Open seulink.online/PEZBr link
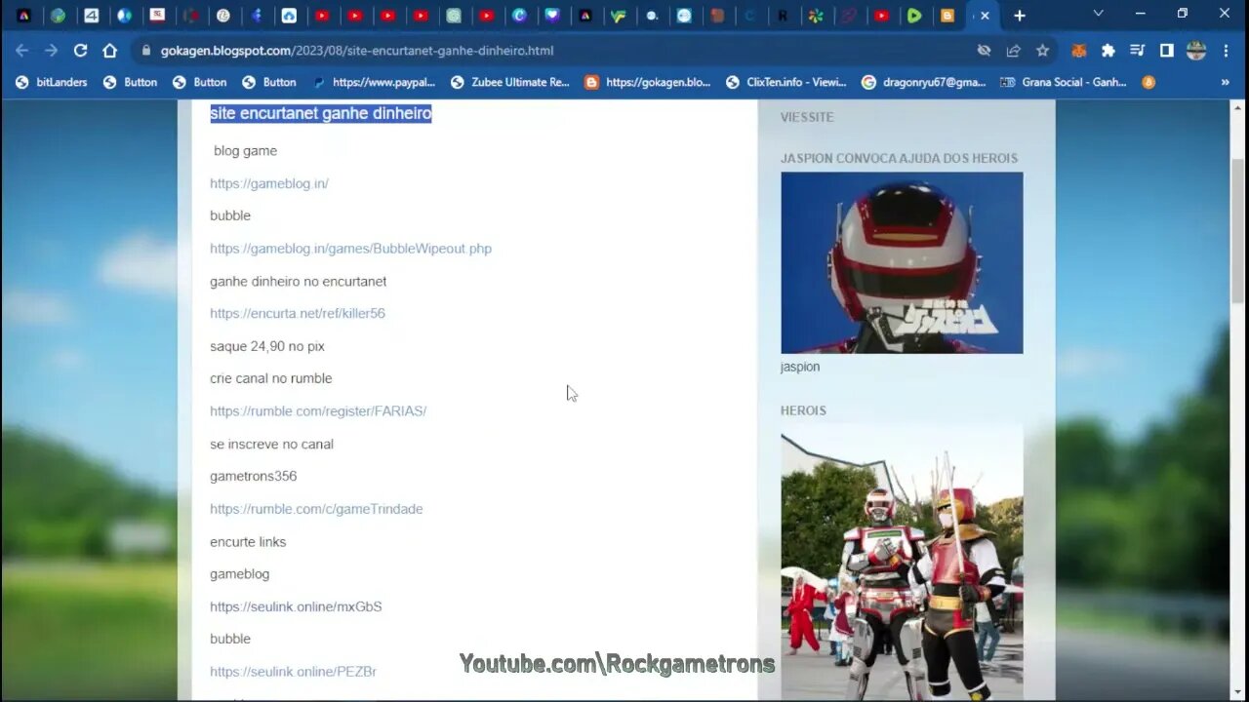The width and height of the screenshot is (1249, 702). [293, 672]
